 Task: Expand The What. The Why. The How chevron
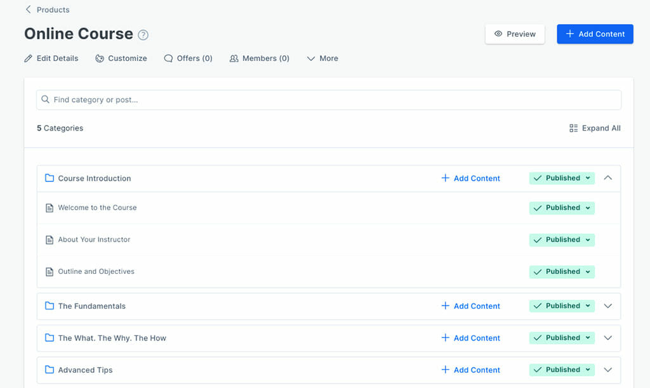[x=607, y=338]
